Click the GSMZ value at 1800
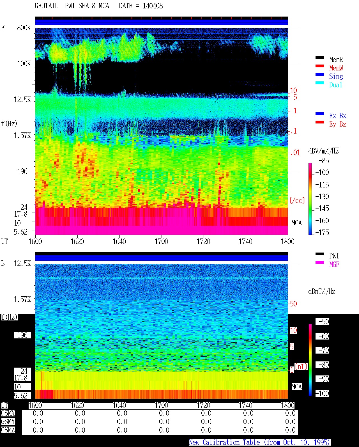 click(x=290, y=430)
